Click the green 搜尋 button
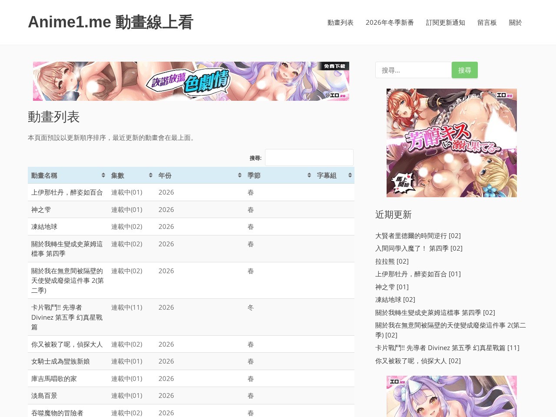This screenshot has width=556, height=417. (464, 69)
